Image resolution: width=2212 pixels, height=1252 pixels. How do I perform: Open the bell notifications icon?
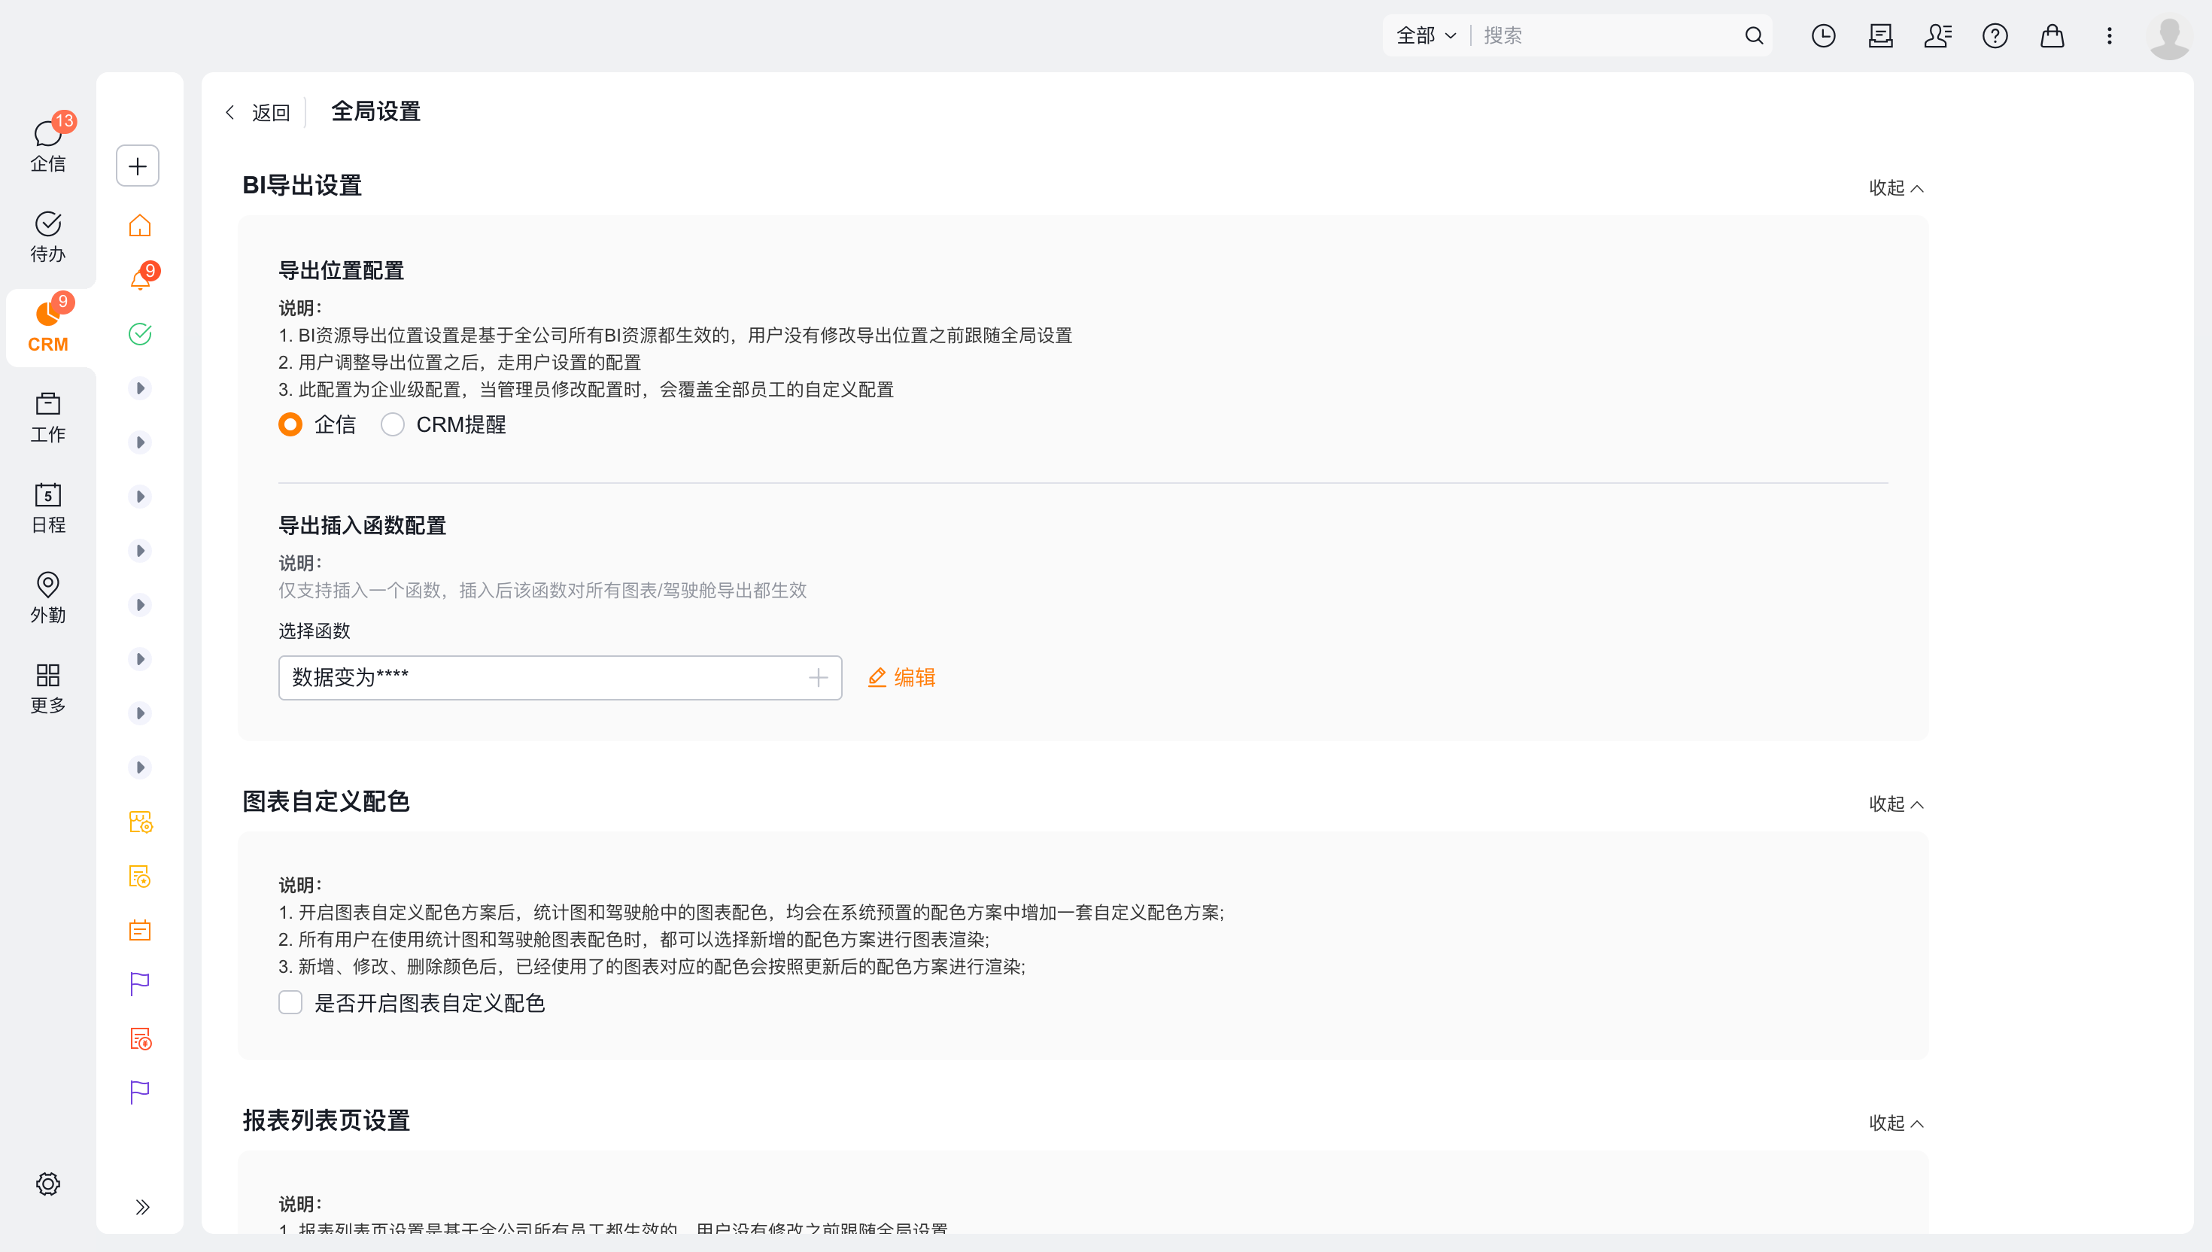coord(139,279)
